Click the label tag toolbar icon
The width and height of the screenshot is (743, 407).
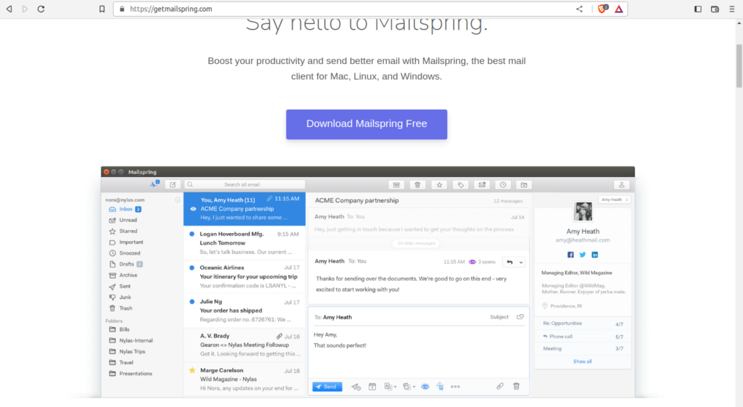coord(461,185)
